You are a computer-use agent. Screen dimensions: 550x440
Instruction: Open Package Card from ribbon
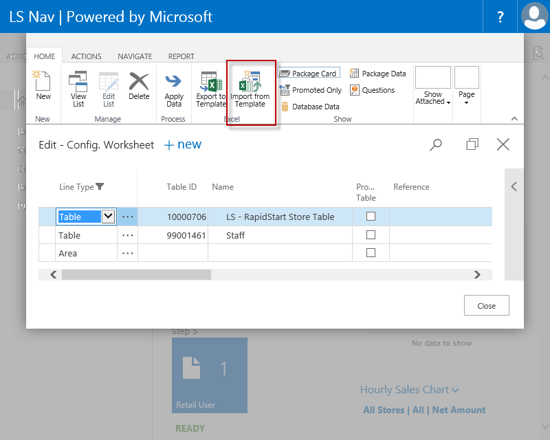point(309,74)
